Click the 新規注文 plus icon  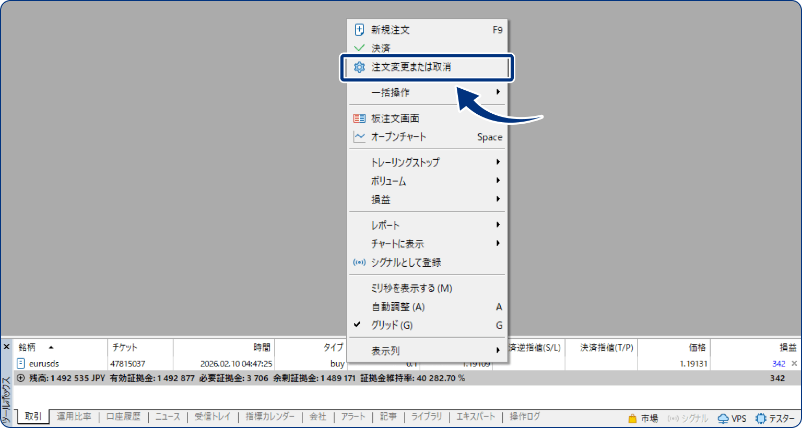click(359, 30)
